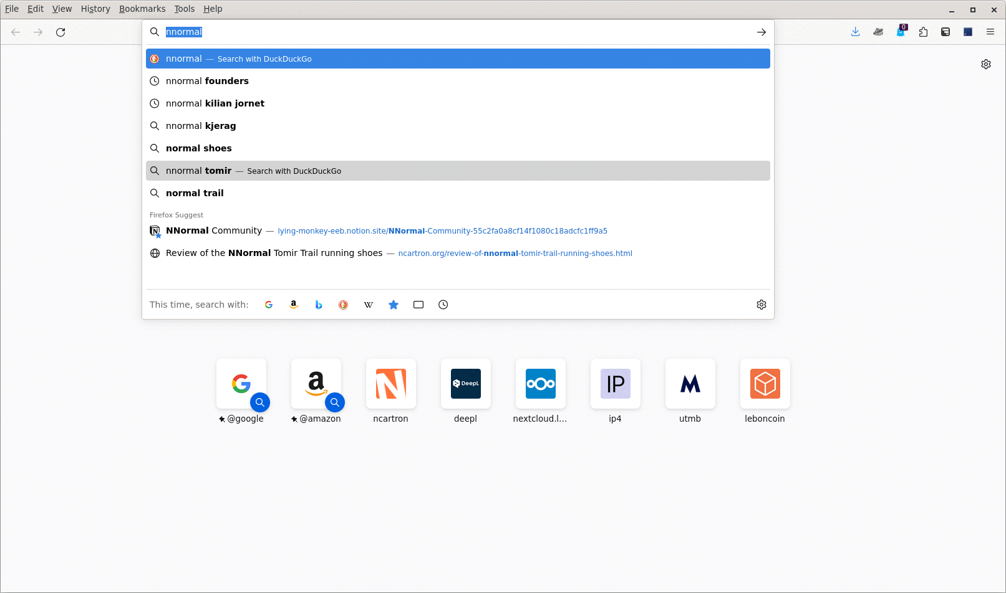
Task: Search history using the clock icon
Action: 443,305
